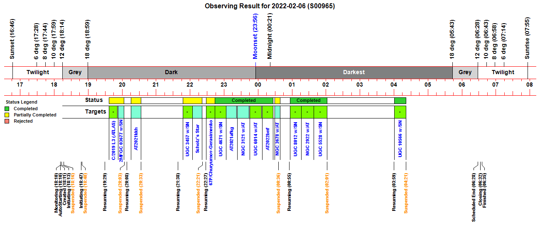Click the Resuming (00:55) event label

289,192
